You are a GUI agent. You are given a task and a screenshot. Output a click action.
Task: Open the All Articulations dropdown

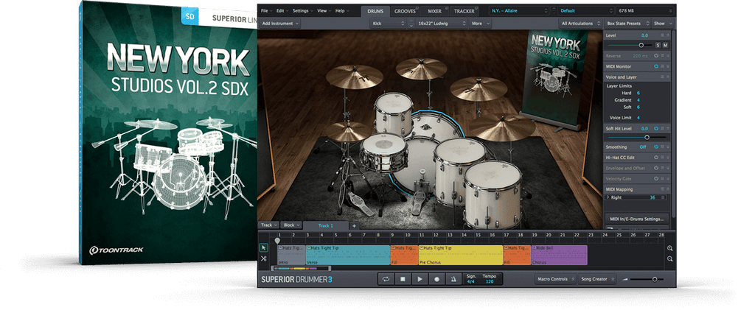(x=580, y=23)
